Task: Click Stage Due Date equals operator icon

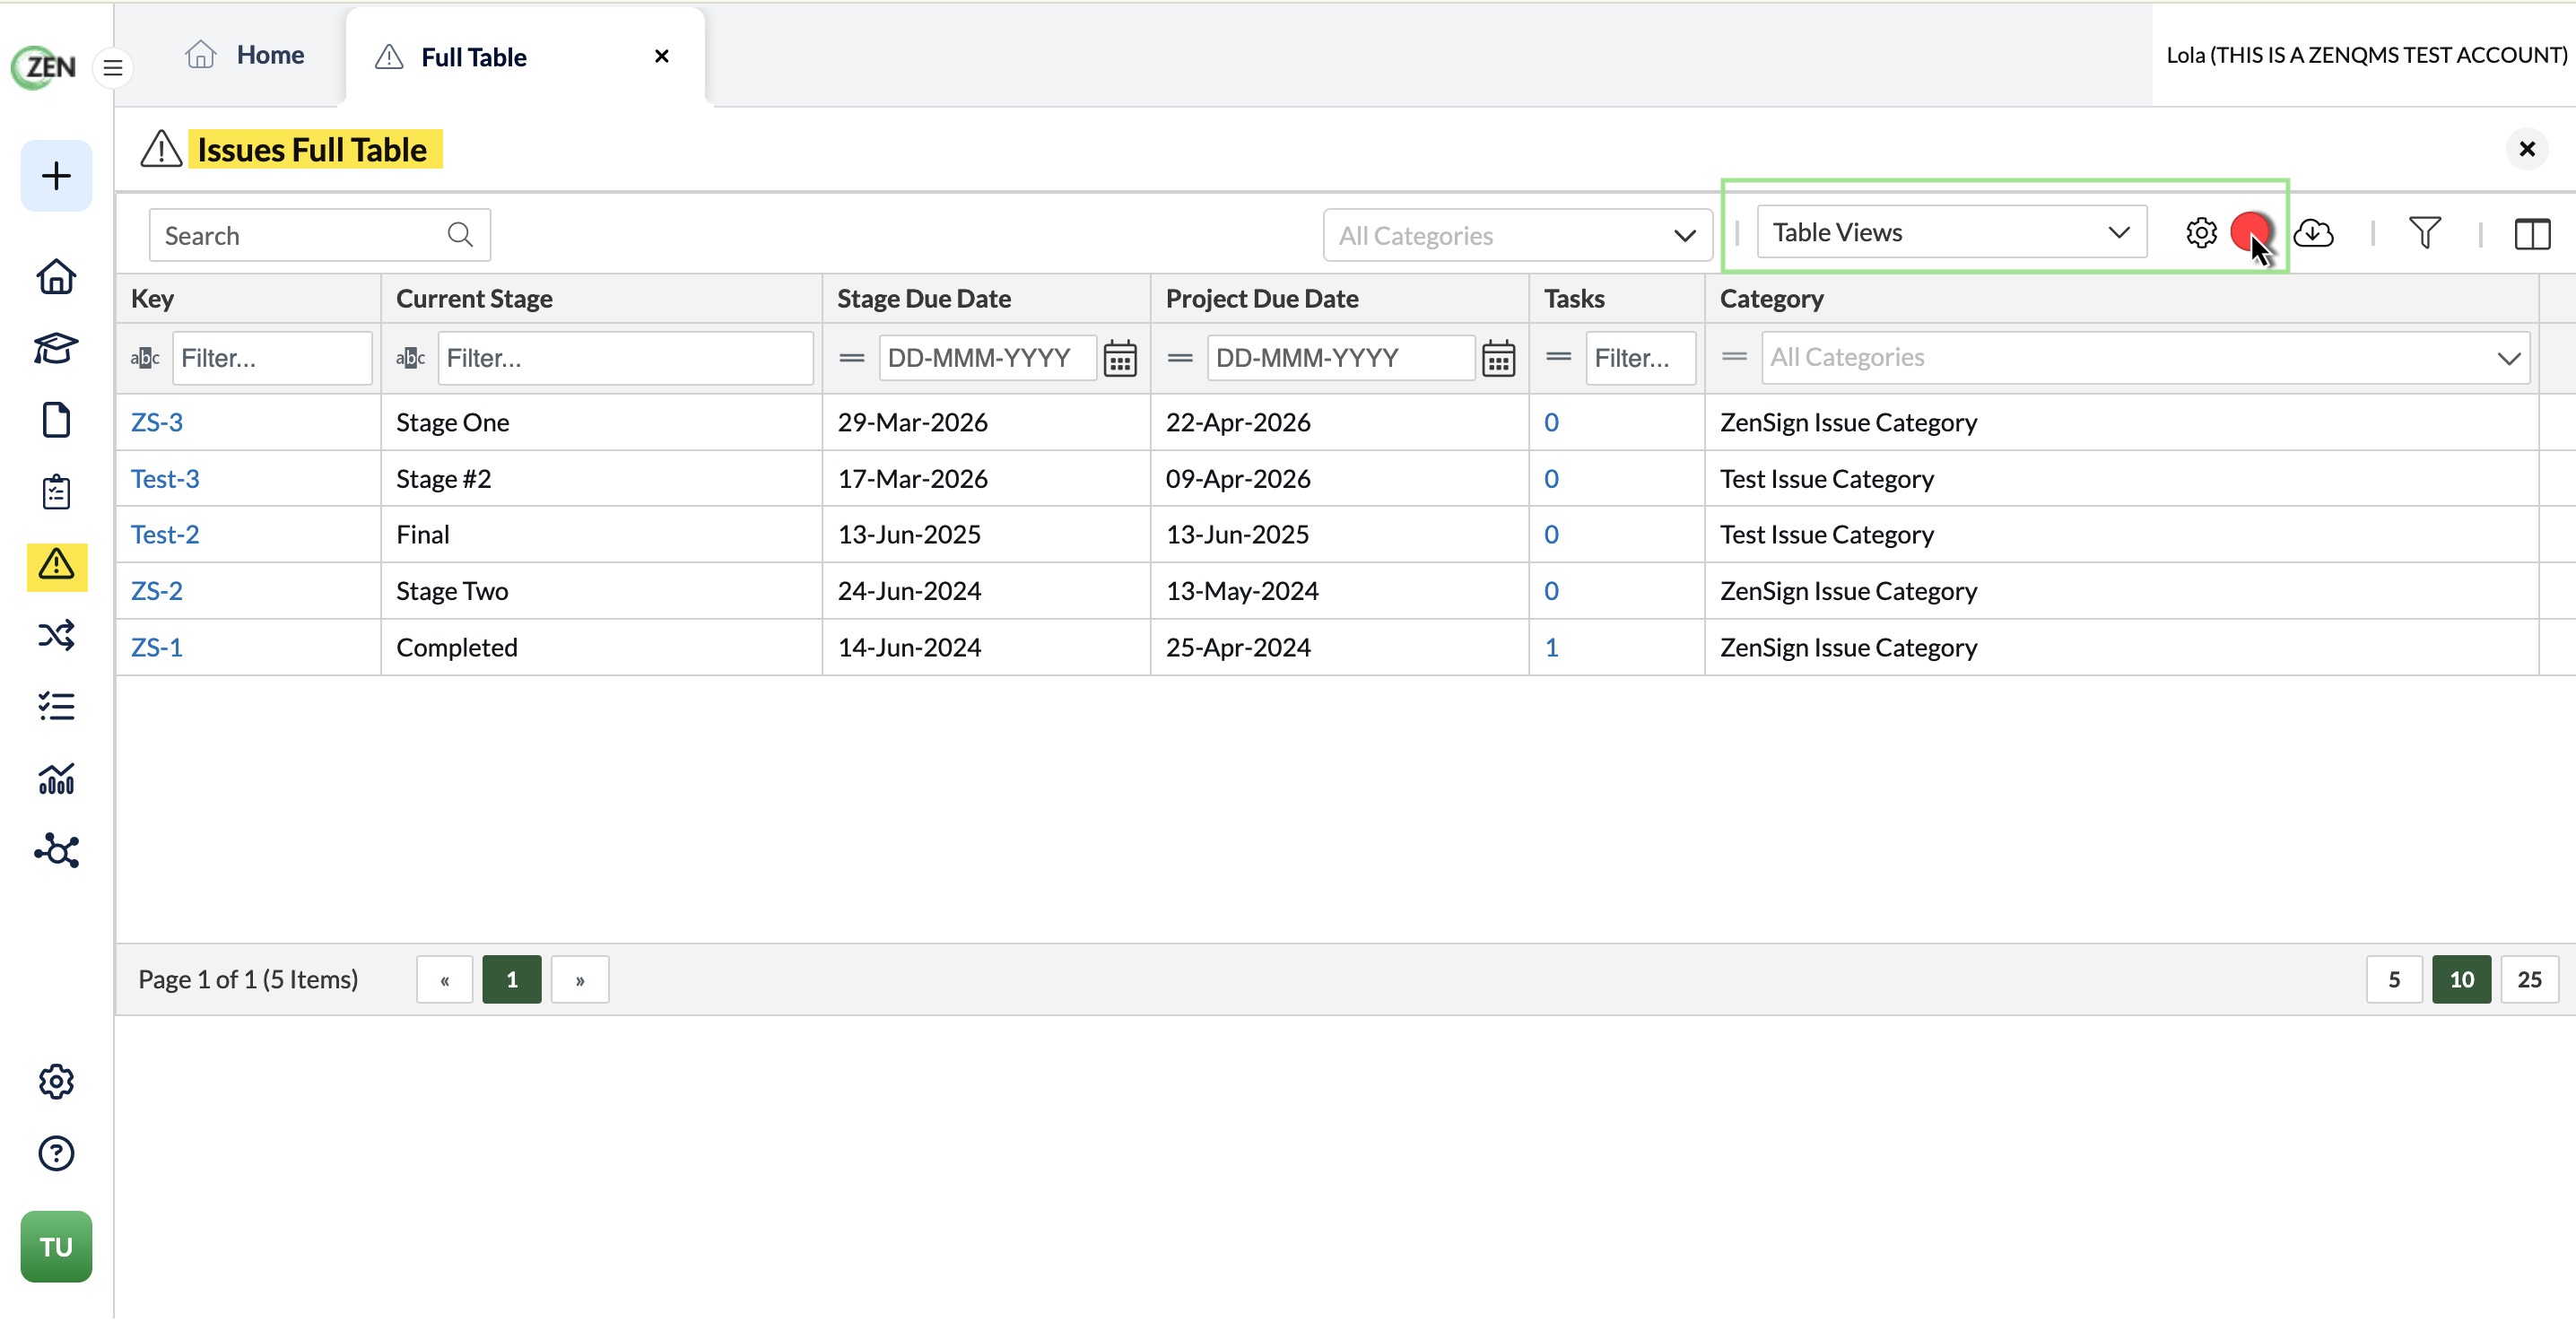Action: 852,358
